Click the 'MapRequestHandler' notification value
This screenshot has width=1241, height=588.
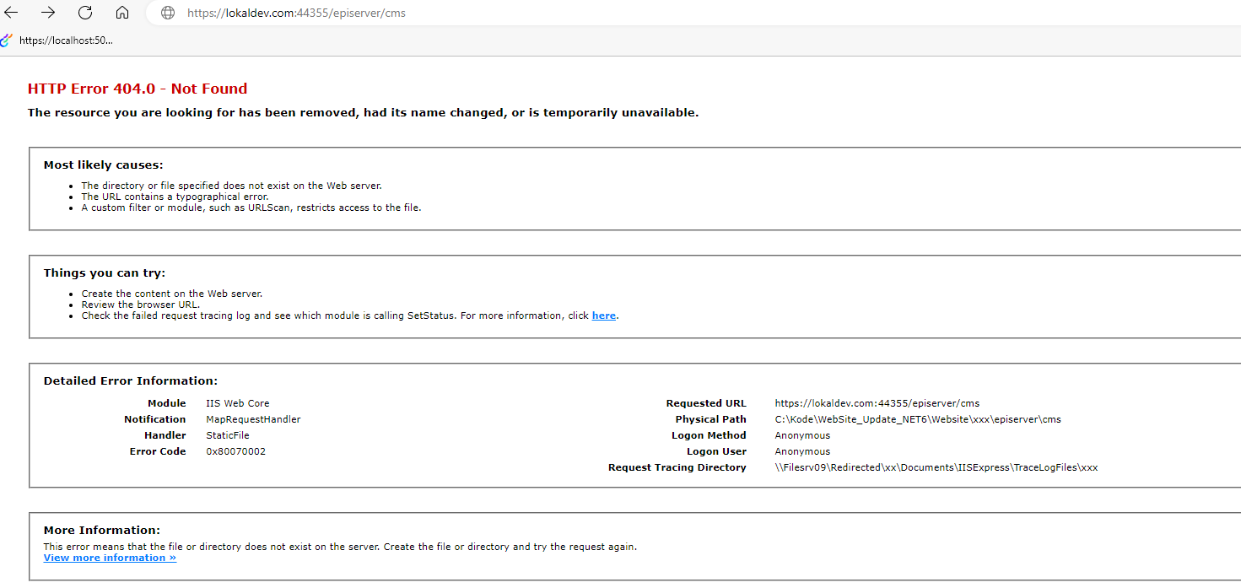(253, 419)
